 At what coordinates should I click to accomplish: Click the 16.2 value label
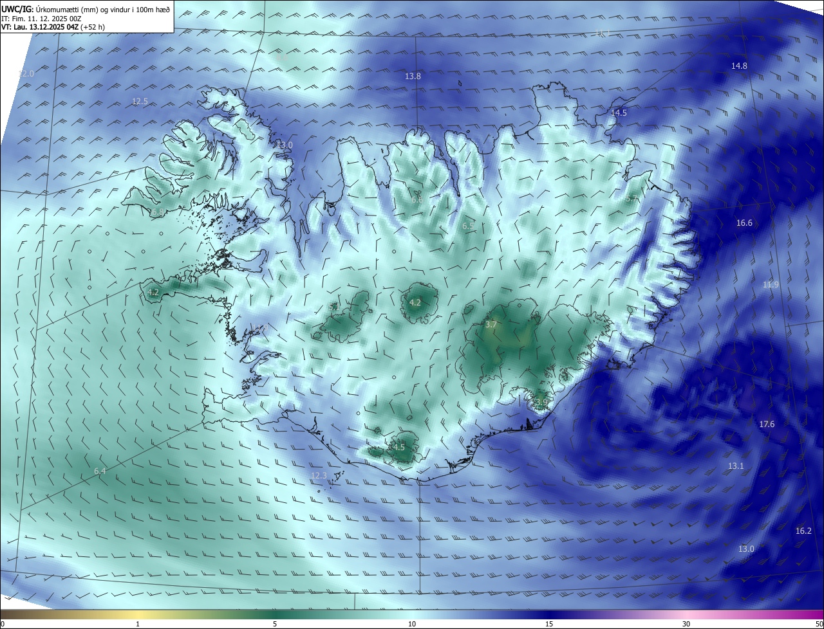(803, 531)
